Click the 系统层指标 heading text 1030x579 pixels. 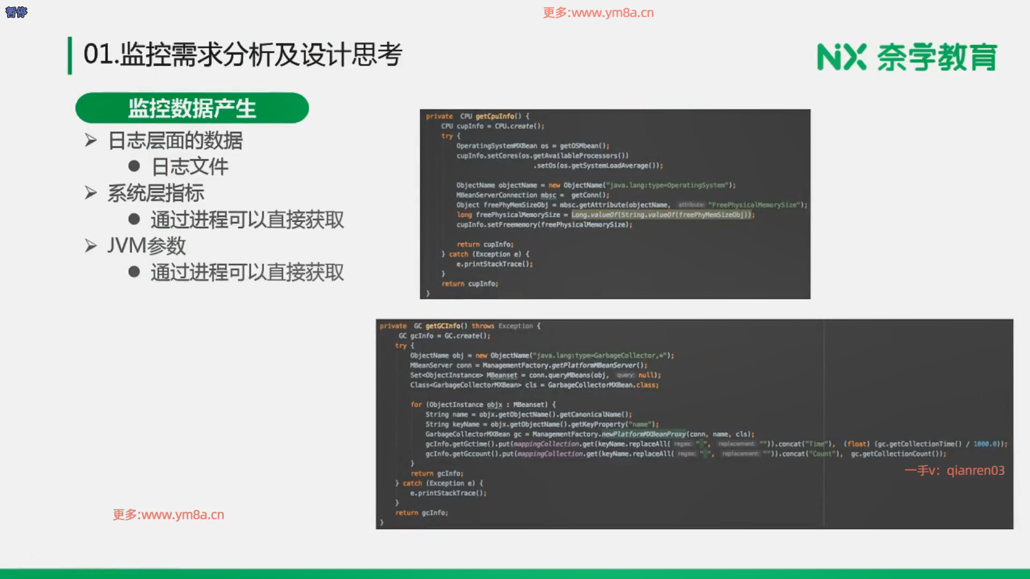pos(156,193)
